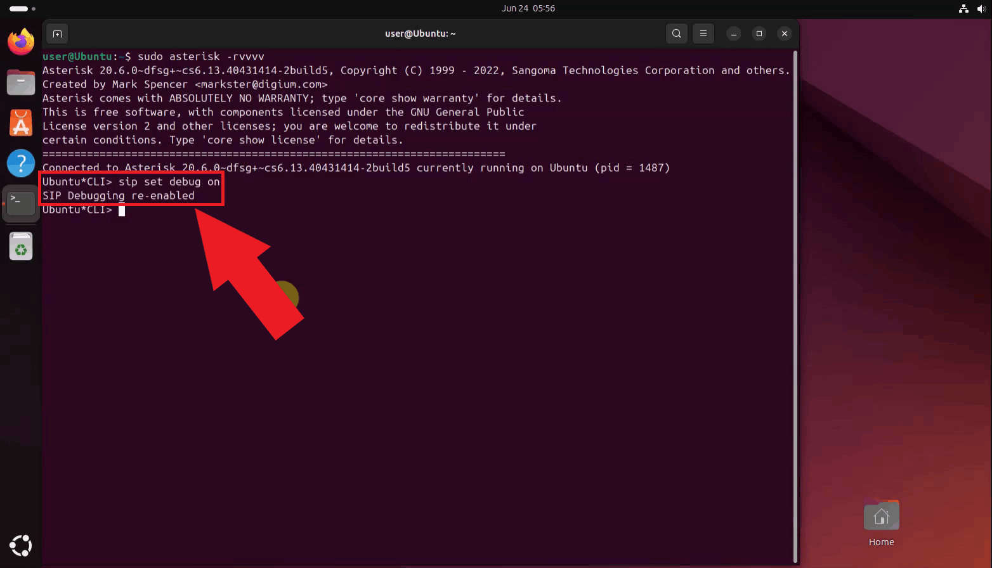Open volume icon in top bar
992x568 pixels.
(x=981, y=8)
